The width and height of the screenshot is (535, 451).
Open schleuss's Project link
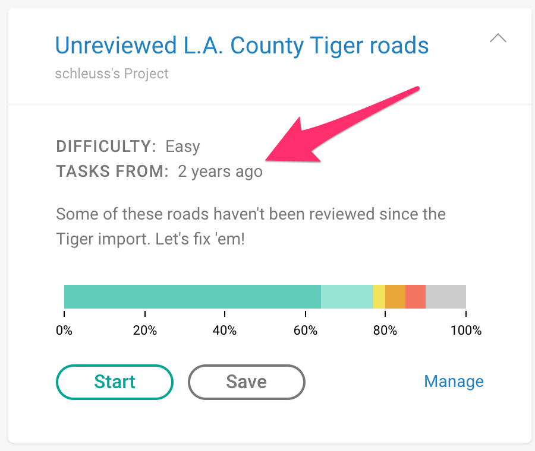pos(112,74)
